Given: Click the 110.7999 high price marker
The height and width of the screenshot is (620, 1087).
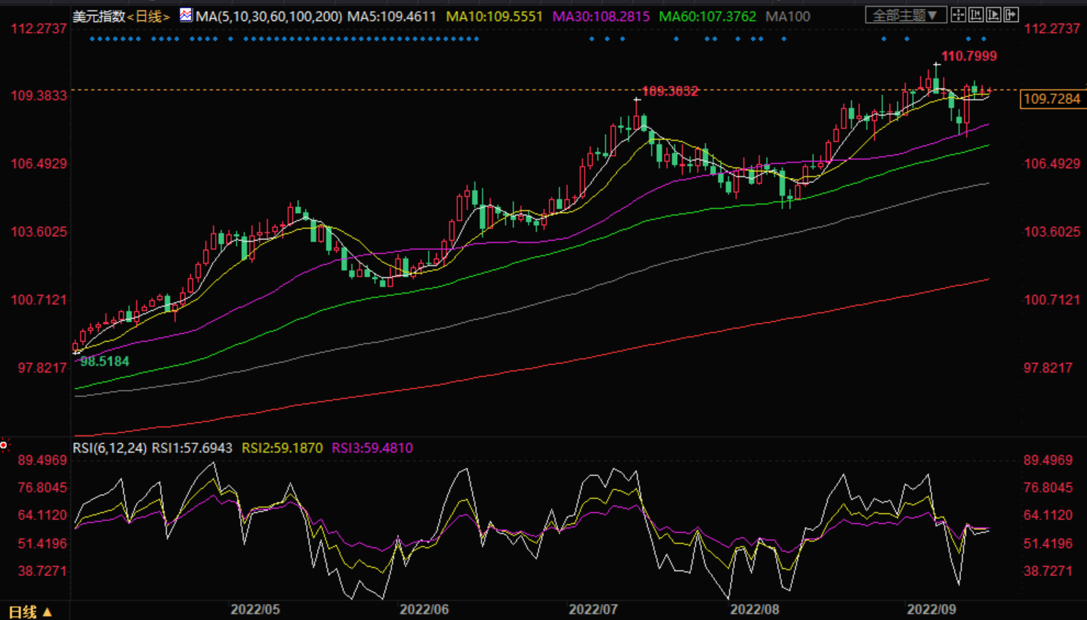Looking at the screenshot, I should coord(968,56).
